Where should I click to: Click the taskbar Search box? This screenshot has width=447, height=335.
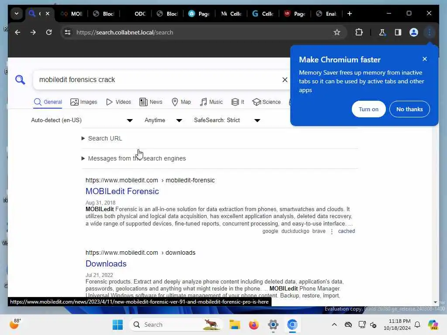[x=175, y=325]
